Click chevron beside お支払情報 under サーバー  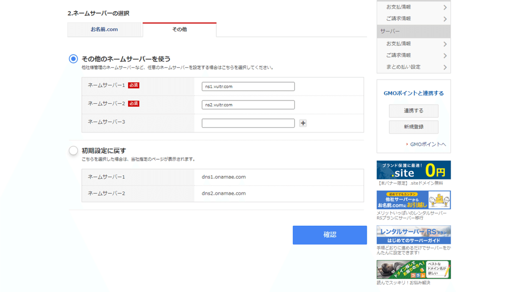click(x=445, y=44)
